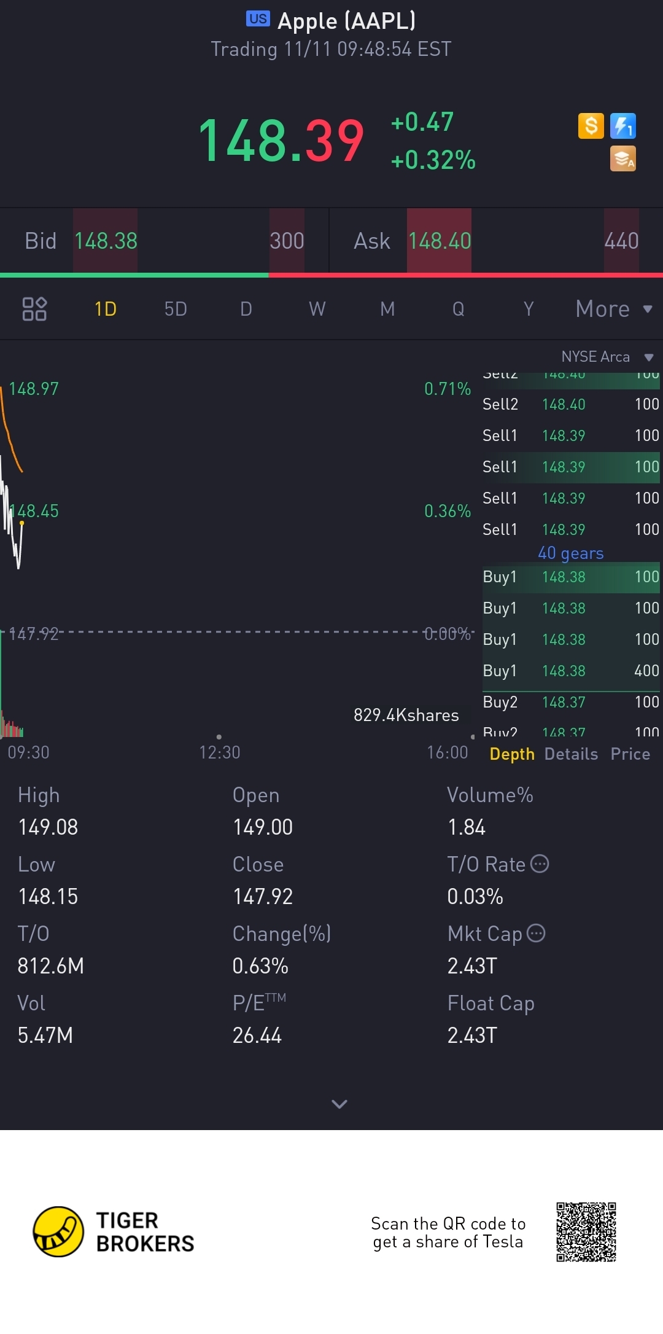The height and width of the screenshot is (1334, 663).
Task: Tap the +0.32% change value
Action: [x=433, y=160]
